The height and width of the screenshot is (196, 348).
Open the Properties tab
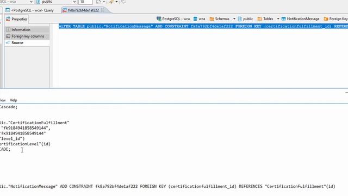[16, 19]
